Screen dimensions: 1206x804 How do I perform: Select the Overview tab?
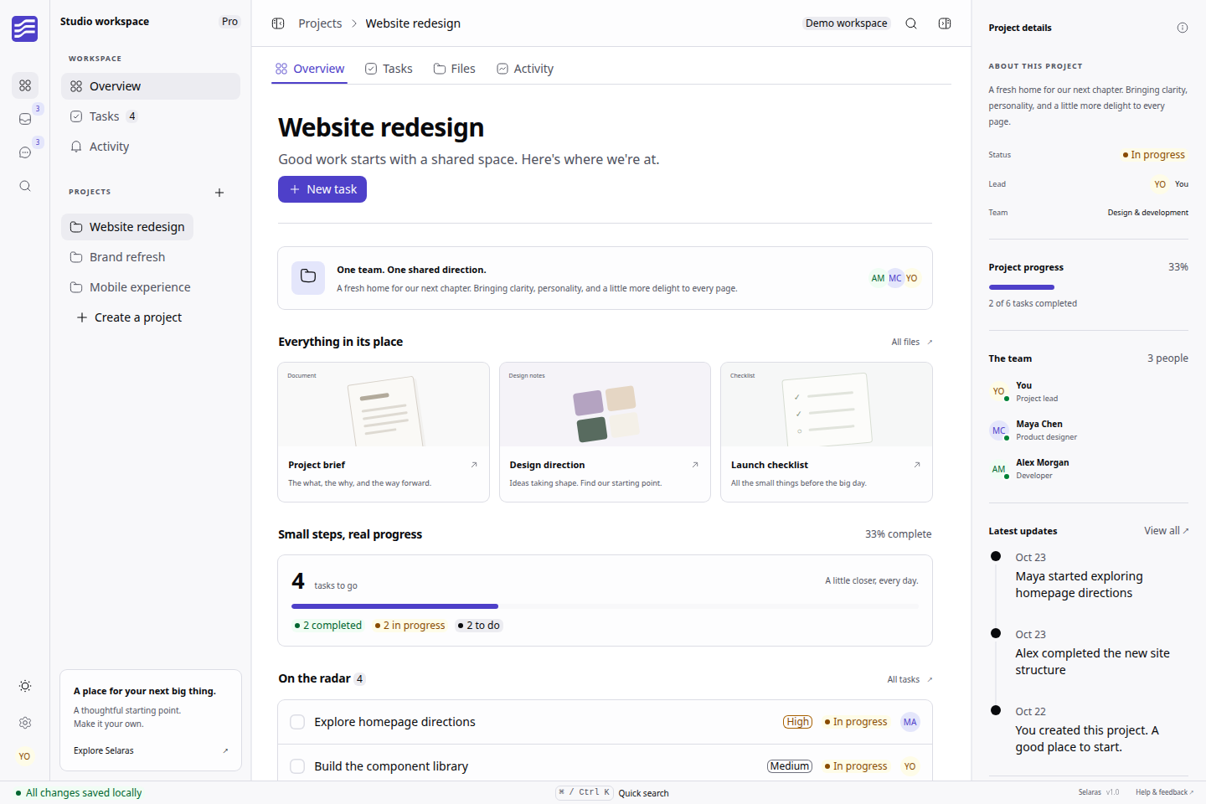[x=310, y=69]
